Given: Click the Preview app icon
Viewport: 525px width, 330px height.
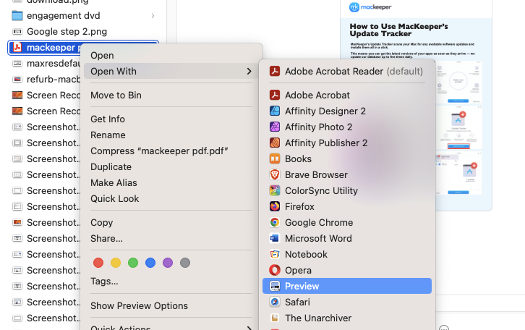Looking at the screenshot, I should [275, 286].
